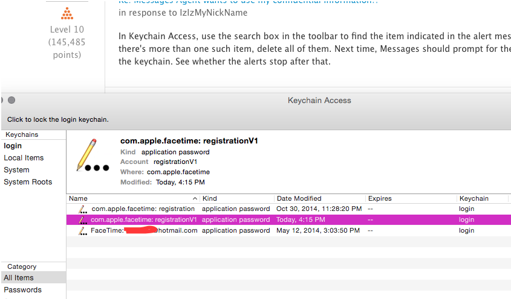This screenshot has height=299, width=511.
Task: Sort by the Expires column header
Action: coord(380,198)
